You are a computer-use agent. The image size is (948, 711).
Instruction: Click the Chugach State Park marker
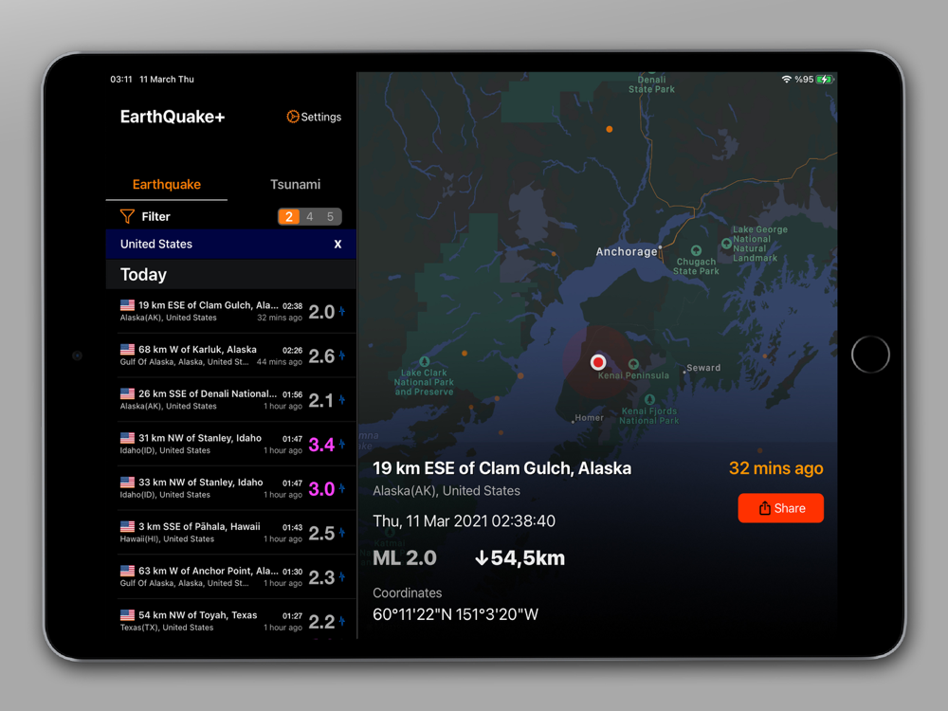pos(696,250)
